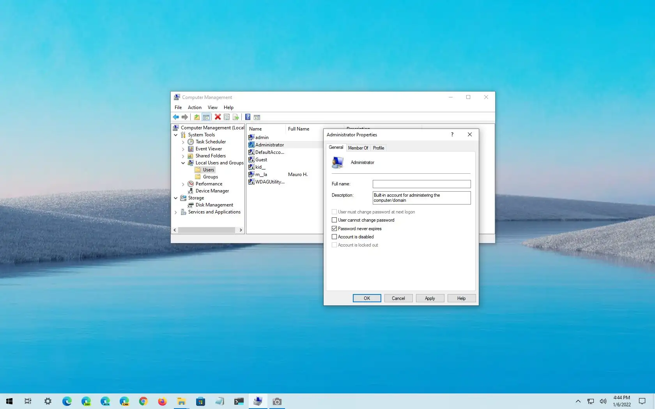The image size is (655, 409).
Task: Expand the Performance node
Action: pyautogui.click(x=183, y=184)
